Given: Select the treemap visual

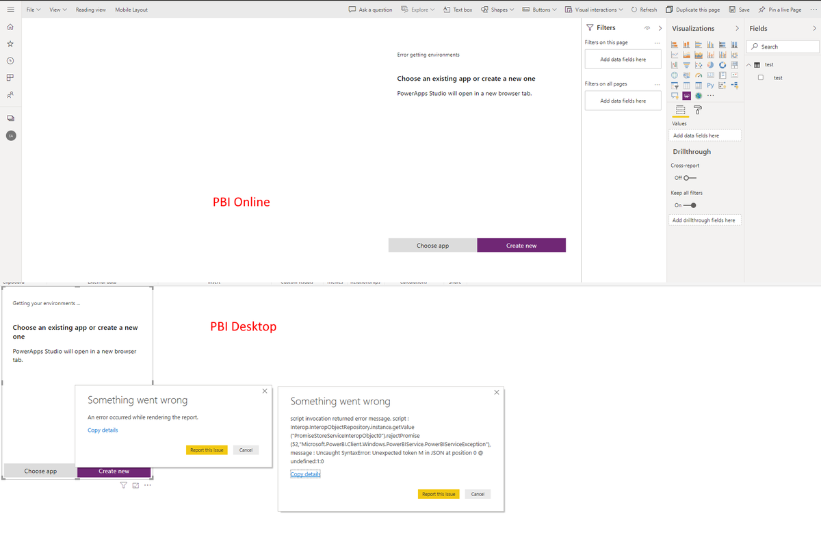Looking at the screenshot, I should (734, 65).
